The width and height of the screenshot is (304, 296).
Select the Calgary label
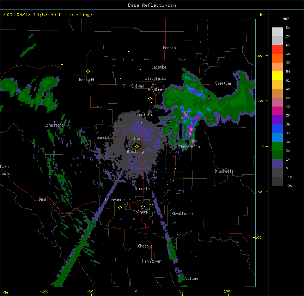pos(141,212)
